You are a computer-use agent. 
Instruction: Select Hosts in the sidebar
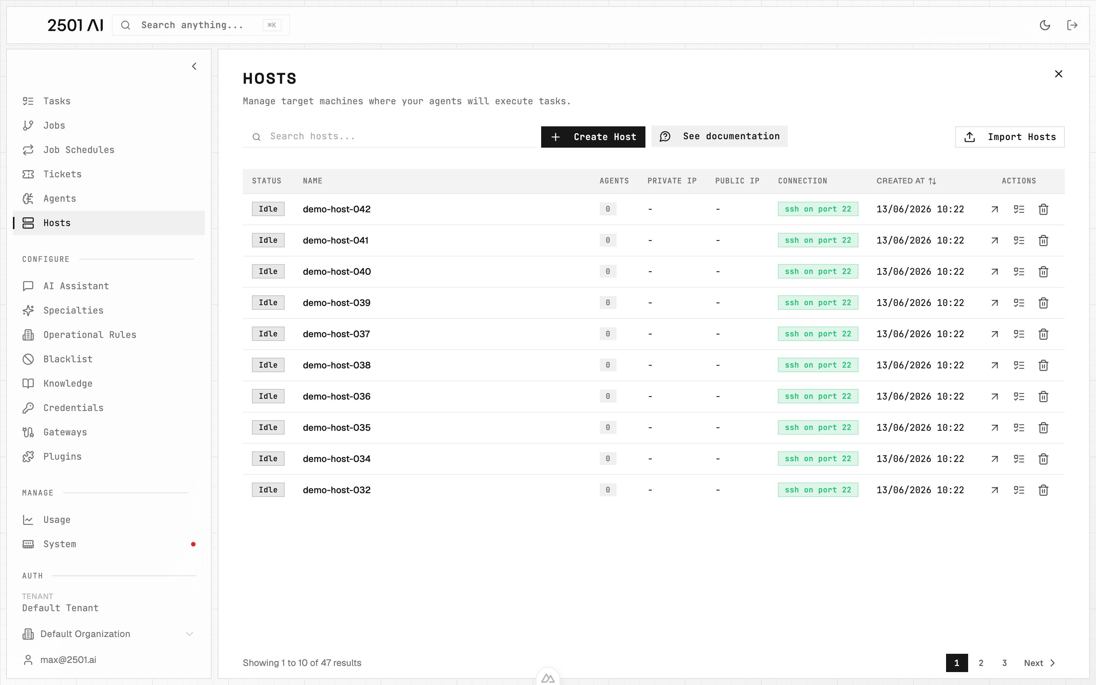[109, 223]
